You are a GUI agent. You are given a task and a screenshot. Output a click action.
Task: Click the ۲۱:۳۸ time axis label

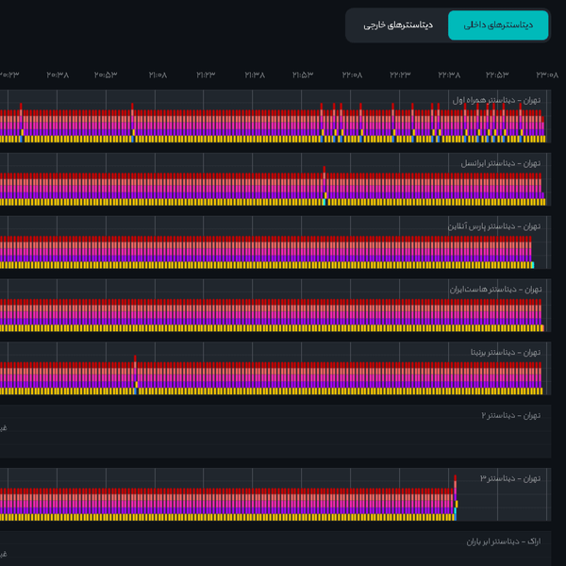255,75
